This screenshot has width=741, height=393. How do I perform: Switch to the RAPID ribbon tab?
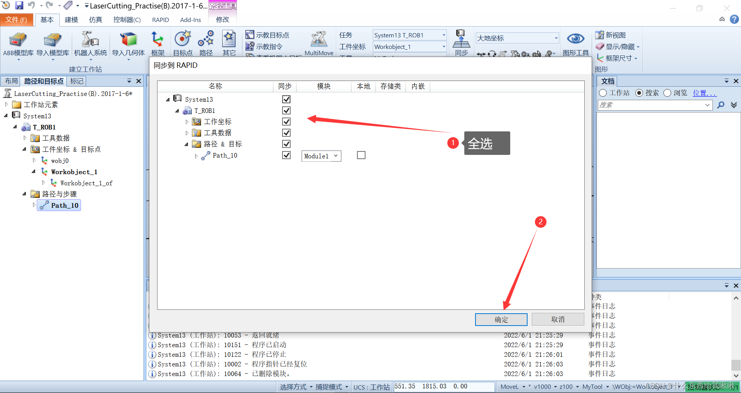point(161,20)
